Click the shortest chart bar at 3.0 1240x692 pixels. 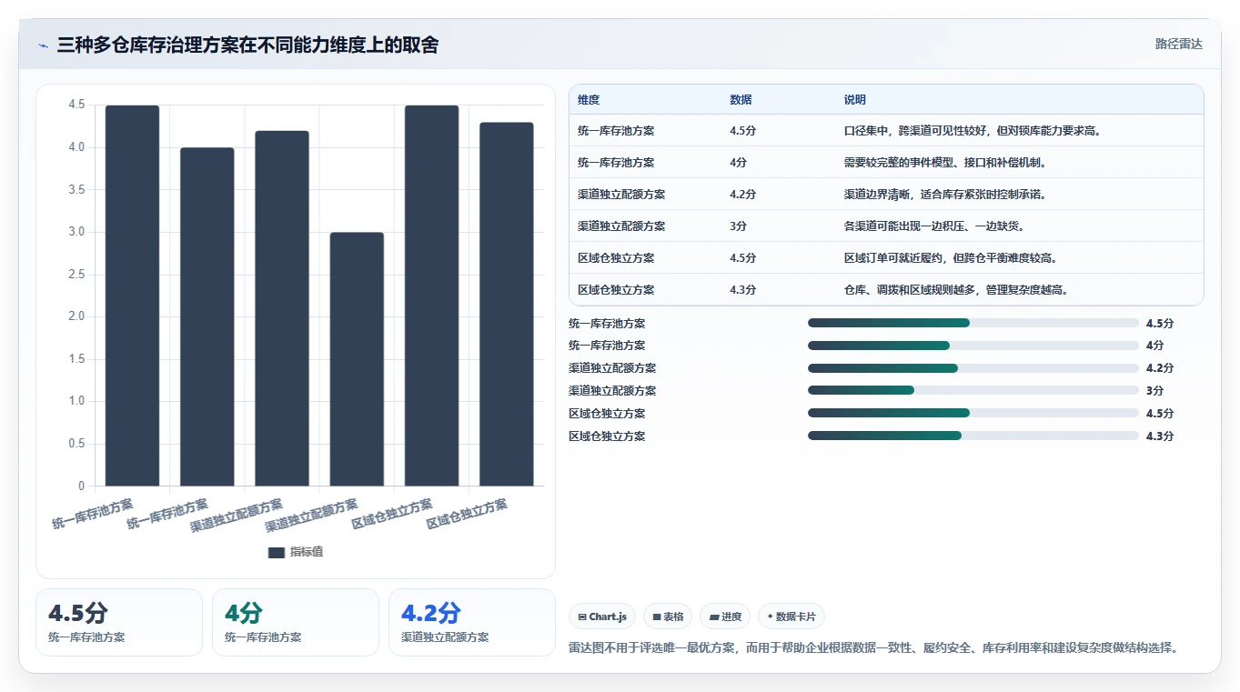tap(357, 359)
